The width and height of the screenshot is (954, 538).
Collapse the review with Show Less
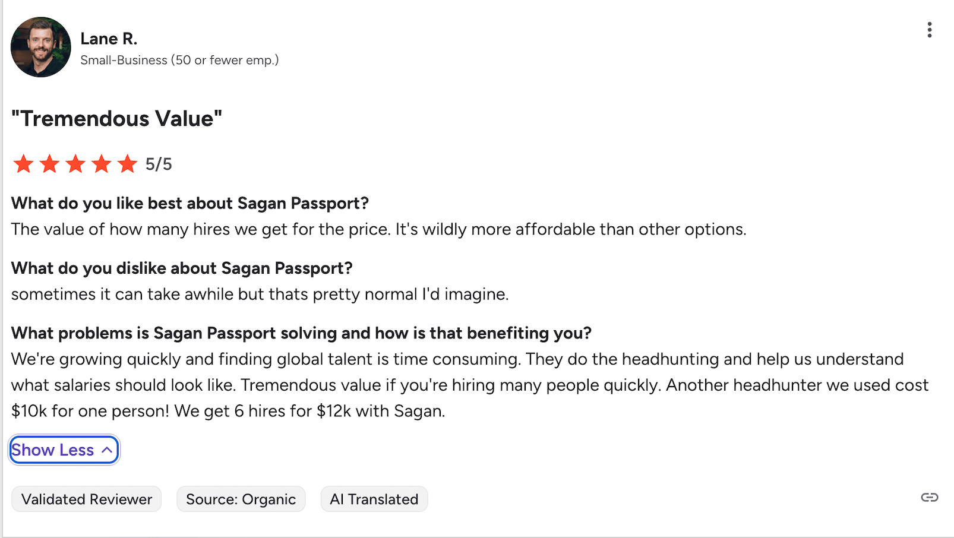pos(64,450)
